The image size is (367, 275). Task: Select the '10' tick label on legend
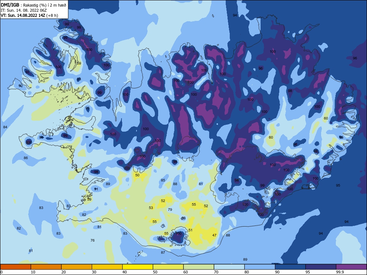pyautogui.click(x=33, y=272)
